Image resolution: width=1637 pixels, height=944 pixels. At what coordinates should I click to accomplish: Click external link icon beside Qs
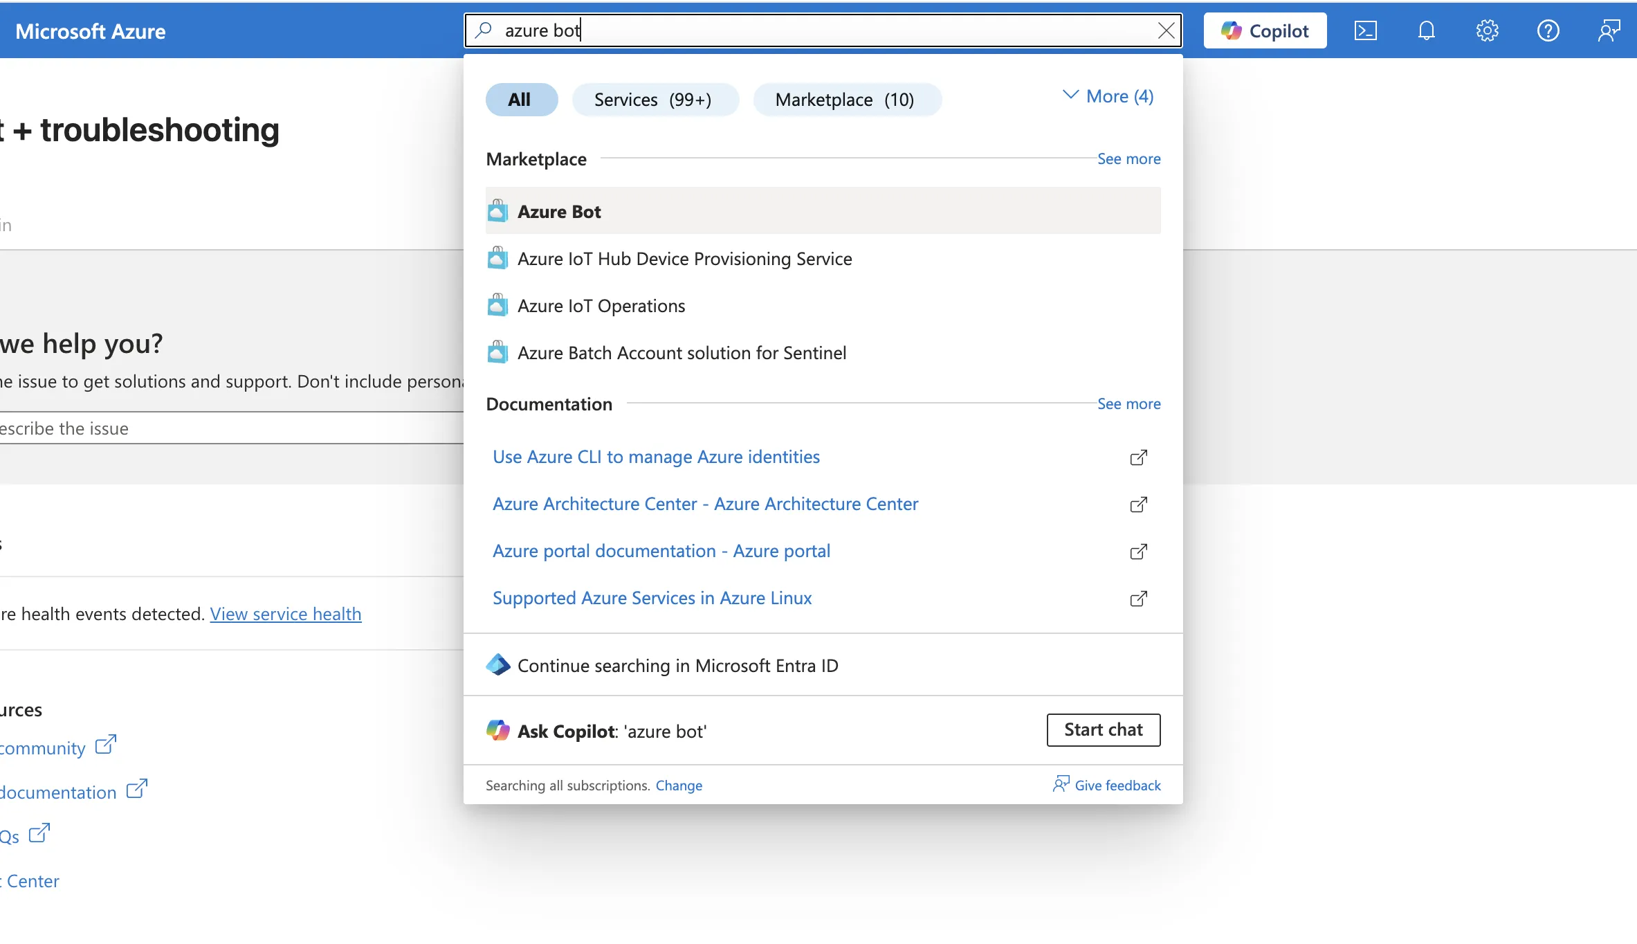pyautogui.click(x=39, y=833)
